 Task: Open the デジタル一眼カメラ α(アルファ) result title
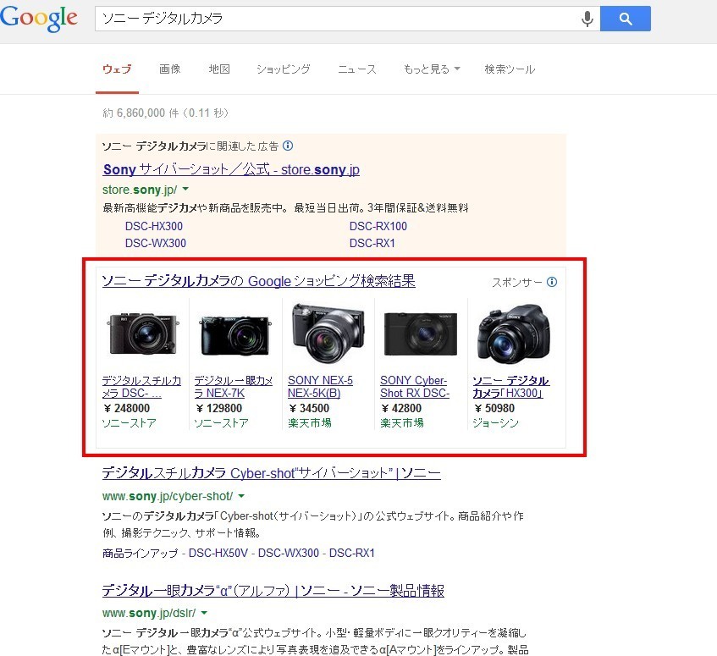coord(273,590)
